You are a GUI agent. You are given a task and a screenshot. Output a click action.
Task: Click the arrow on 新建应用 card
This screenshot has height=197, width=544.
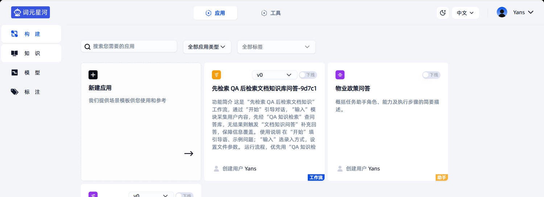coord(189,154)
